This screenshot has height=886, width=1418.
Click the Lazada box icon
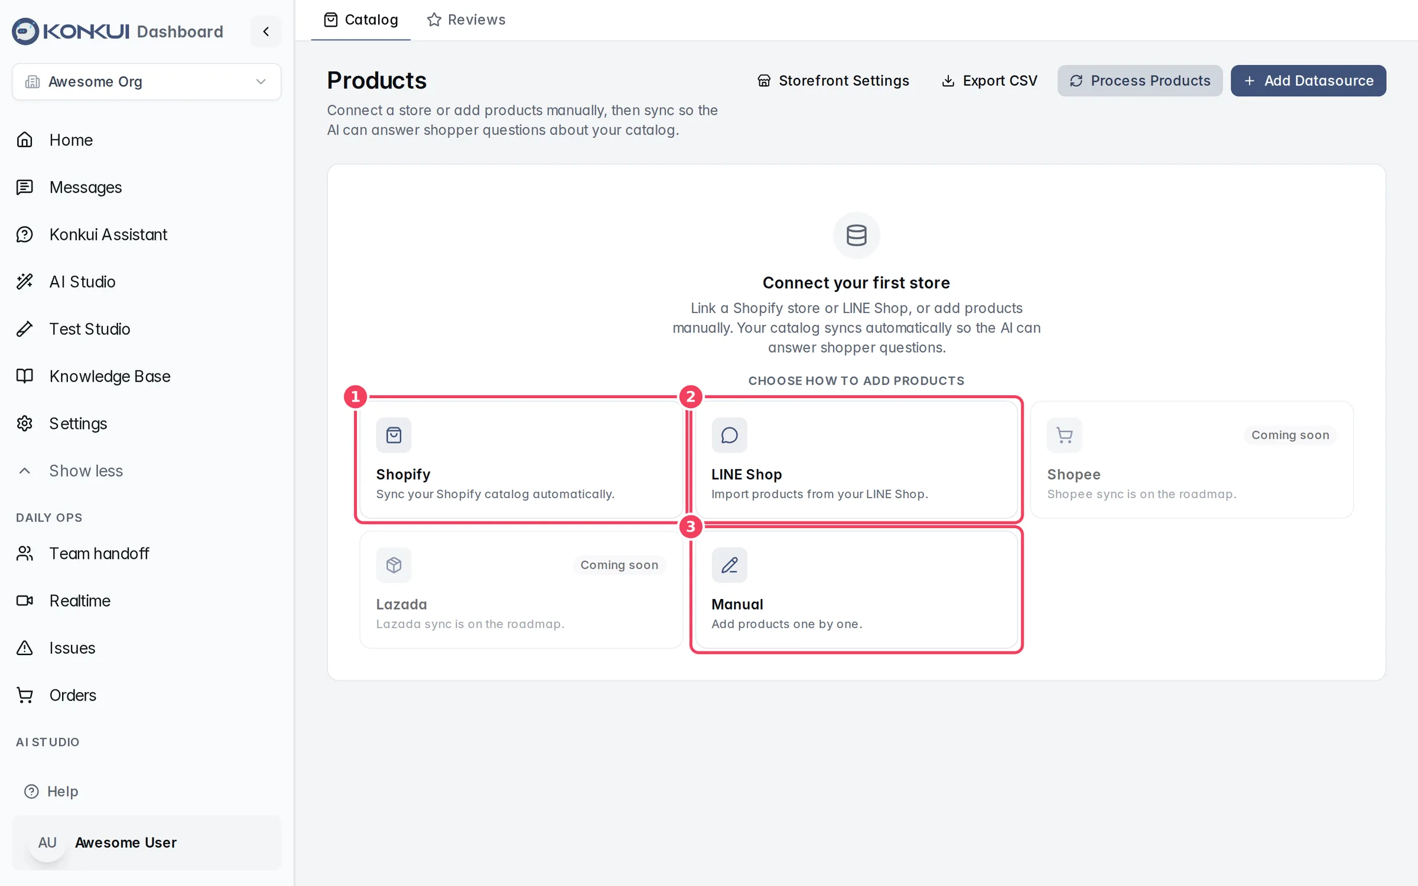(x=394, y=565)
